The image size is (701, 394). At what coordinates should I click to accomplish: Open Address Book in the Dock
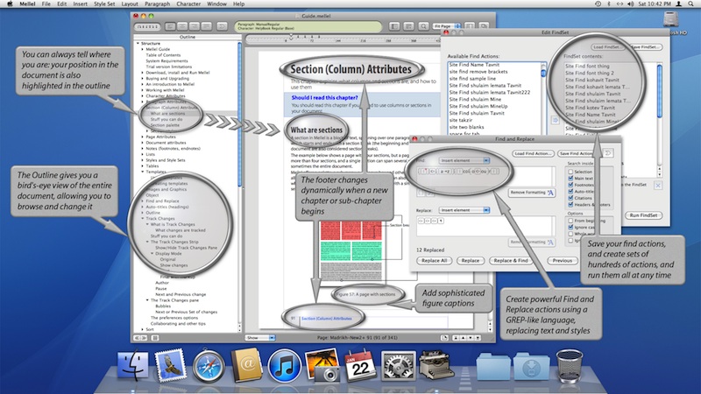click(246, 366)
